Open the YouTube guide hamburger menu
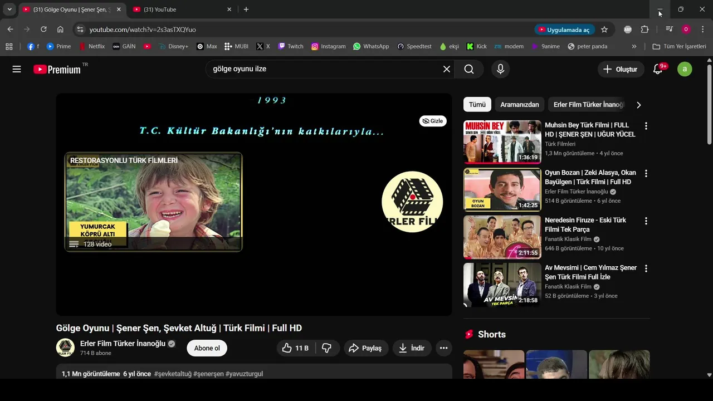The width and height of the screenshot is (713, 401). (x=17, y=69)
